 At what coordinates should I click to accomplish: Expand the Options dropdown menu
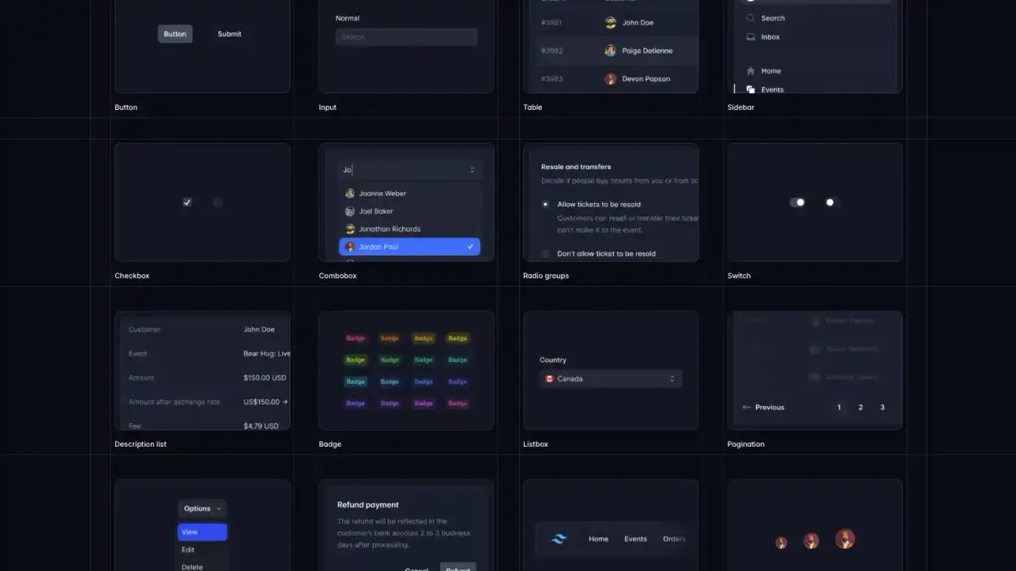point(202,508)
